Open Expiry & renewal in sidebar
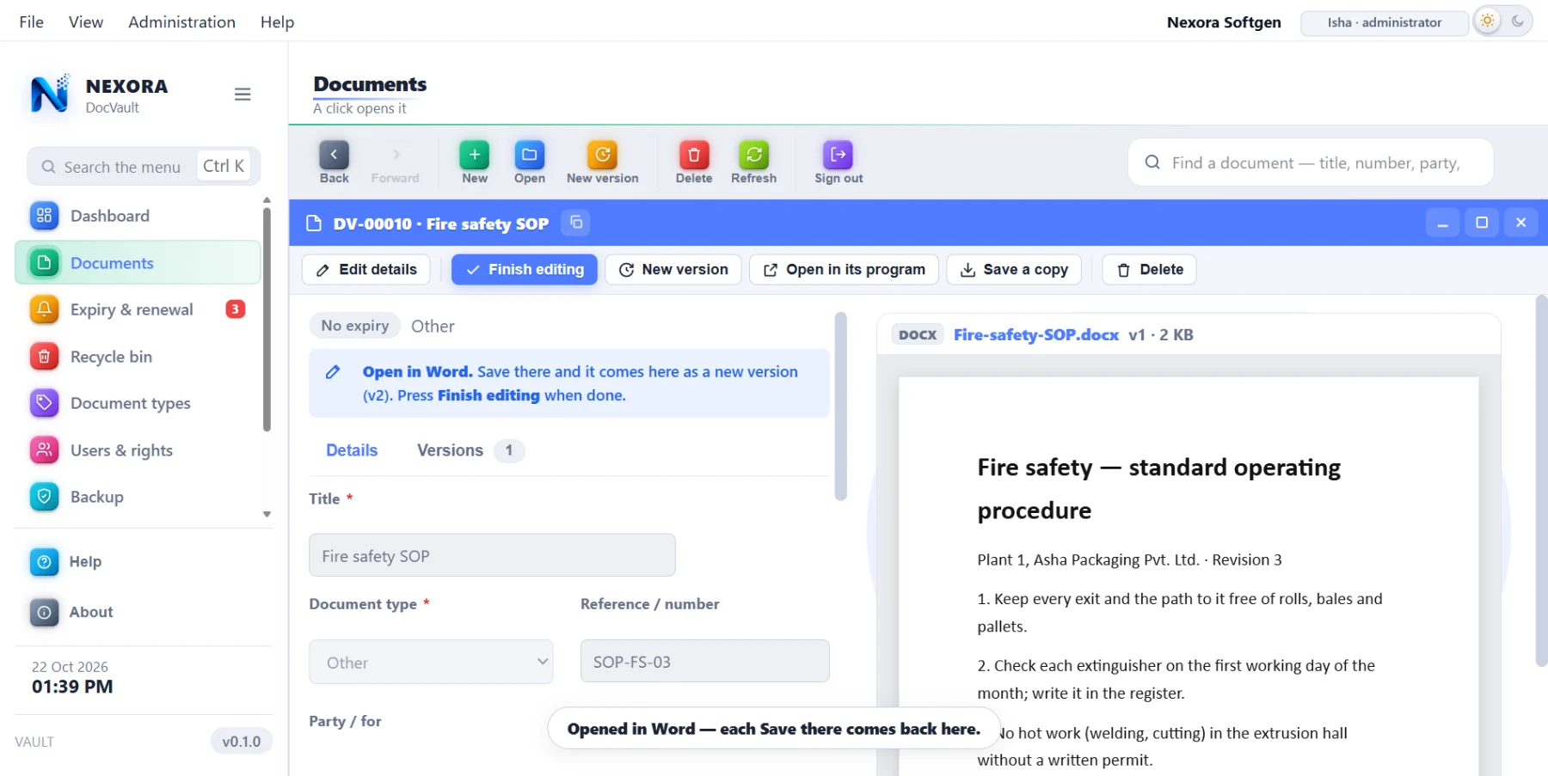The image size is (1548, 776). (138, 309)
